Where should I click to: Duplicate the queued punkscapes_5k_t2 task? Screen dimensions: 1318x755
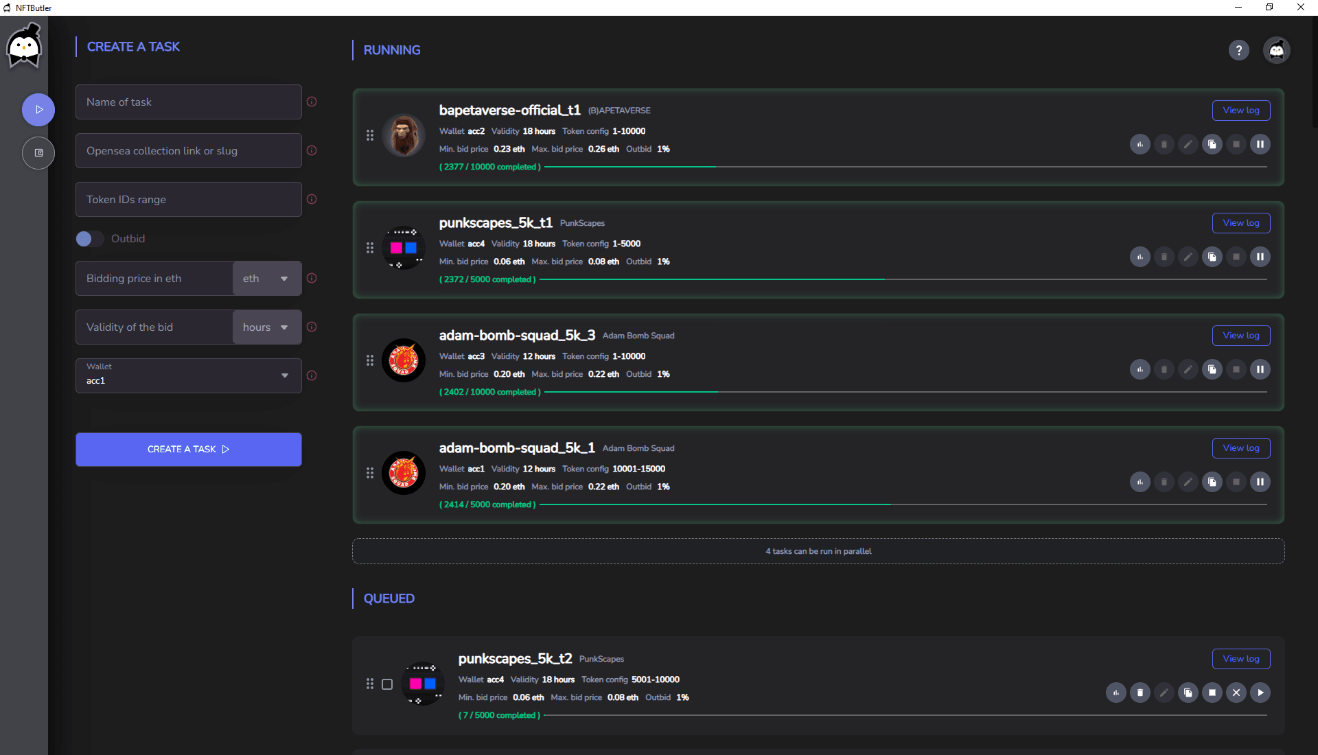coord(1188,693)
